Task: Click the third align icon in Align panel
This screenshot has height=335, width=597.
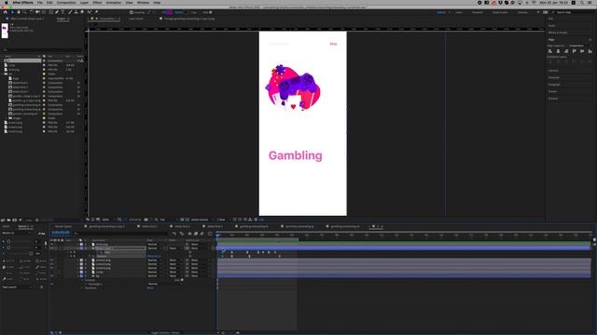Action: point(566,51)
